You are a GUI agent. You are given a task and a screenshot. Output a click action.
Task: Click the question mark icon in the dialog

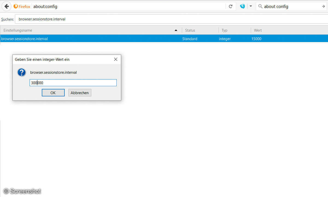pos(22,73)
